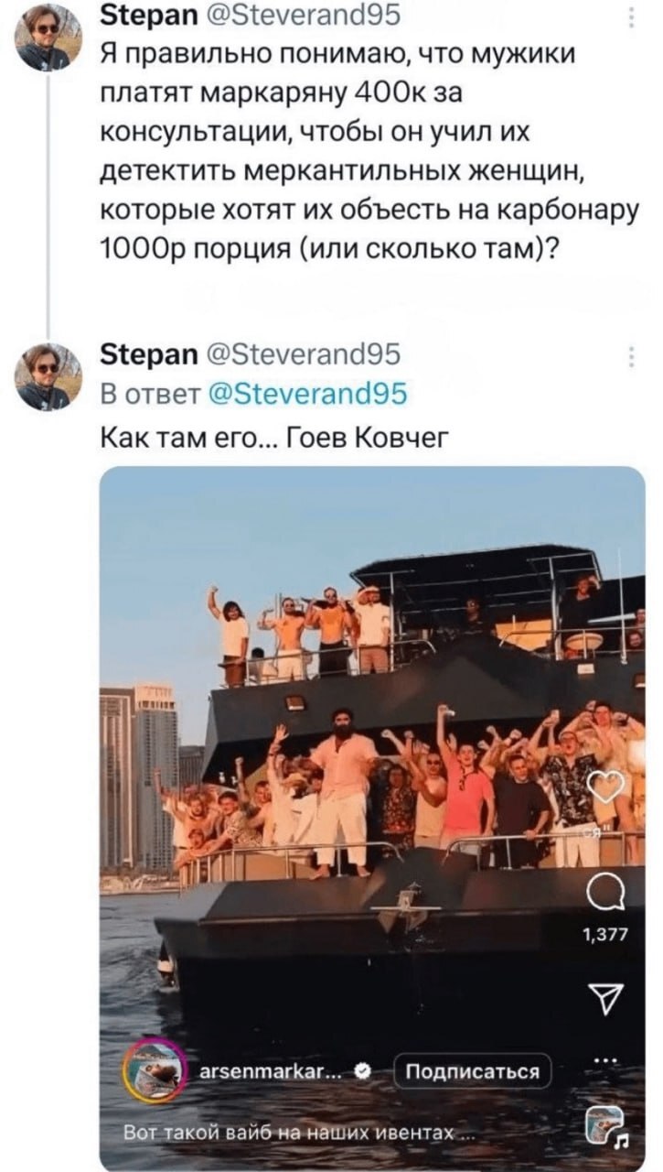Tap the @Steverand95 handle on the first tweet

(303, 16)
